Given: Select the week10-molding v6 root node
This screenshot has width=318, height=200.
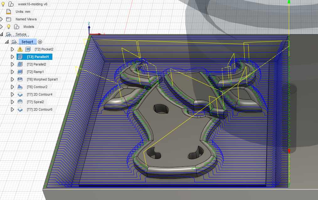Looking at the screenshot, I should point(33,4).
